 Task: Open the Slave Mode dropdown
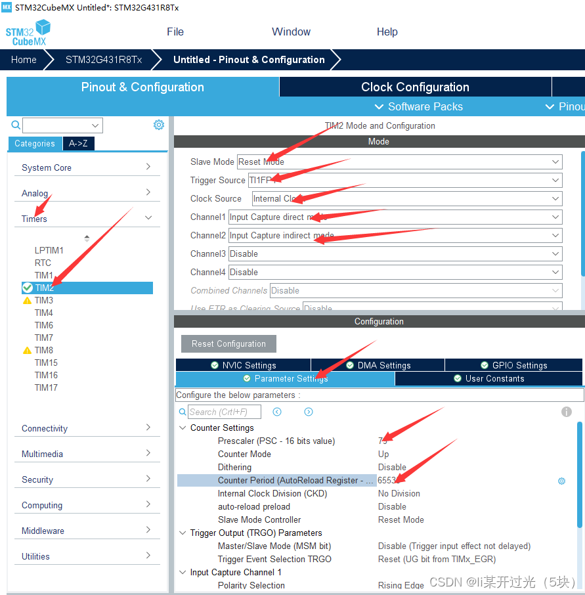tap(399, 162)
